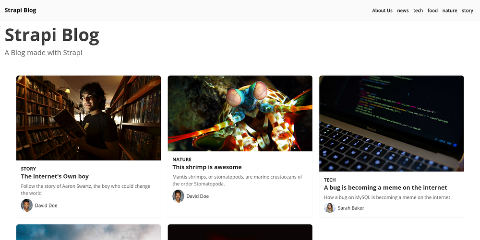Click the mantis shrimp image
Image resolution: width=480 pixels, height=240 pixels.
pyautogui.click(x=240, y=113)
